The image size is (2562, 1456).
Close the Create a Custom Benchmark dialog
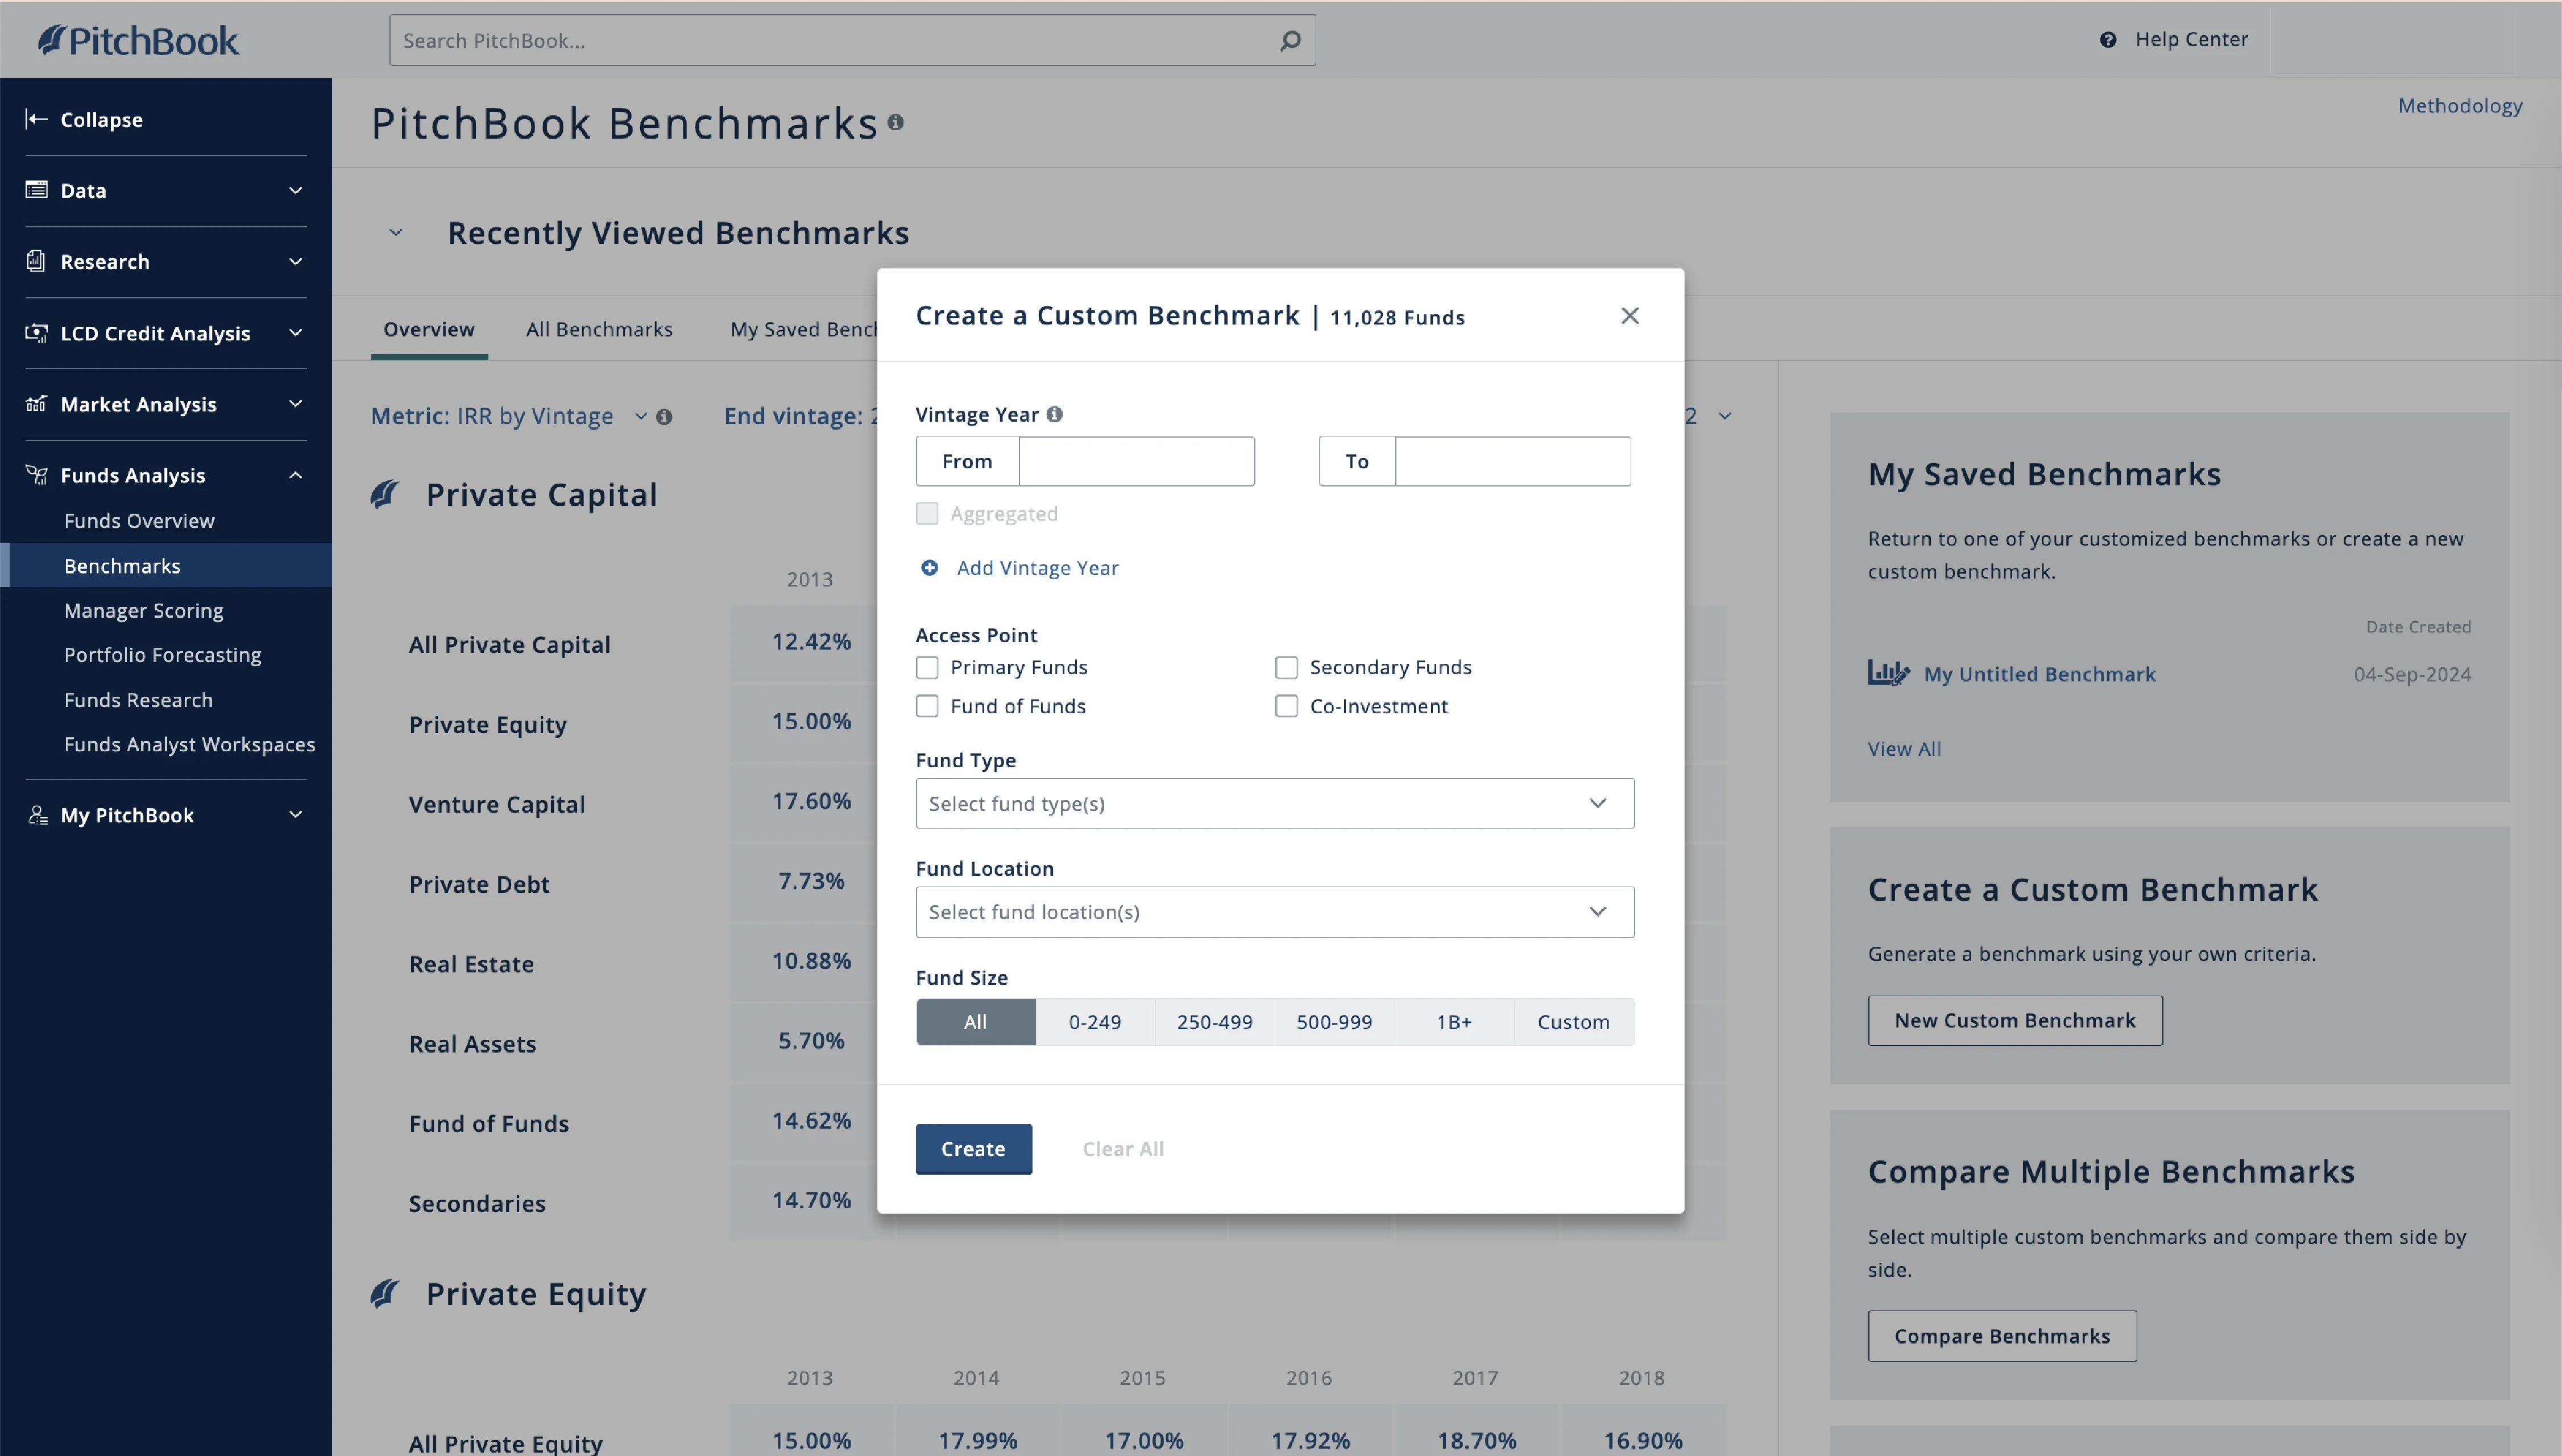tap(1630, 316)
